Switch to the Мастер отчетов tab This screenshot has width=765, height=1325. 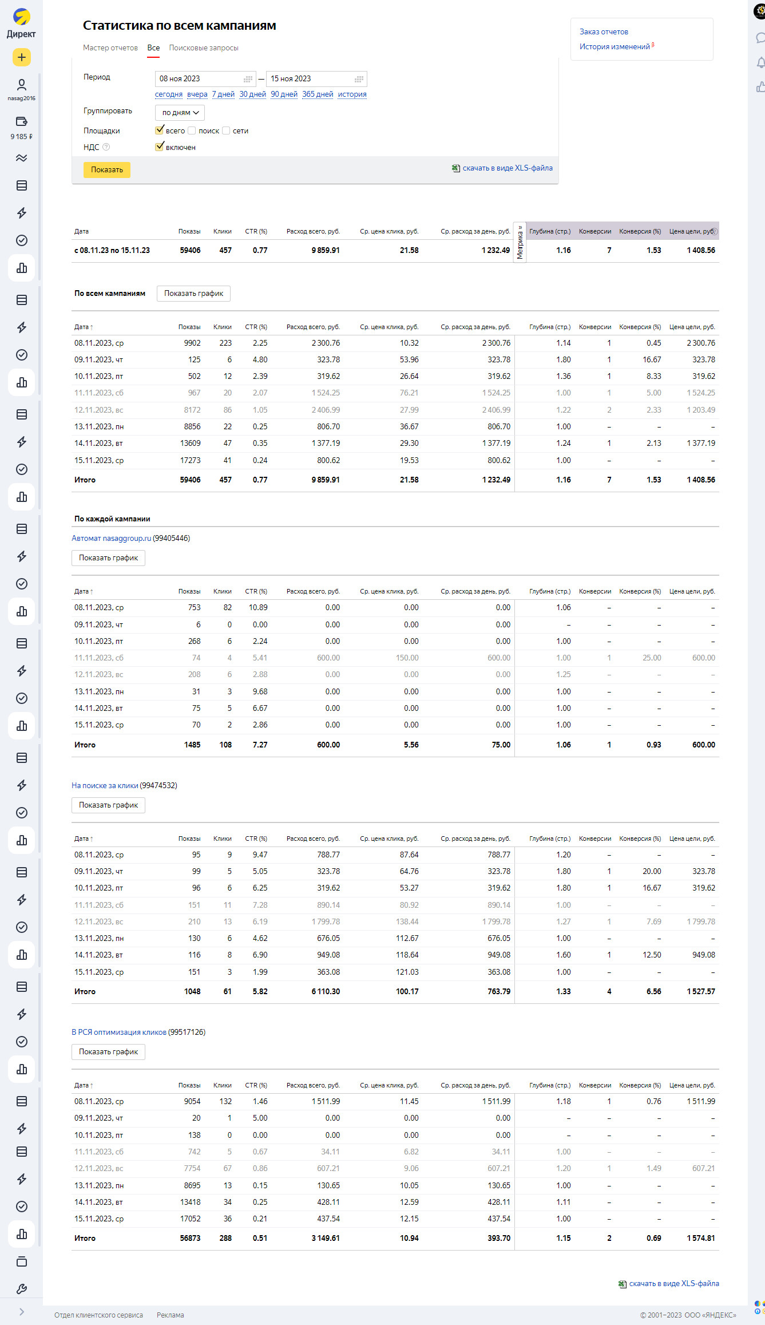110,48
